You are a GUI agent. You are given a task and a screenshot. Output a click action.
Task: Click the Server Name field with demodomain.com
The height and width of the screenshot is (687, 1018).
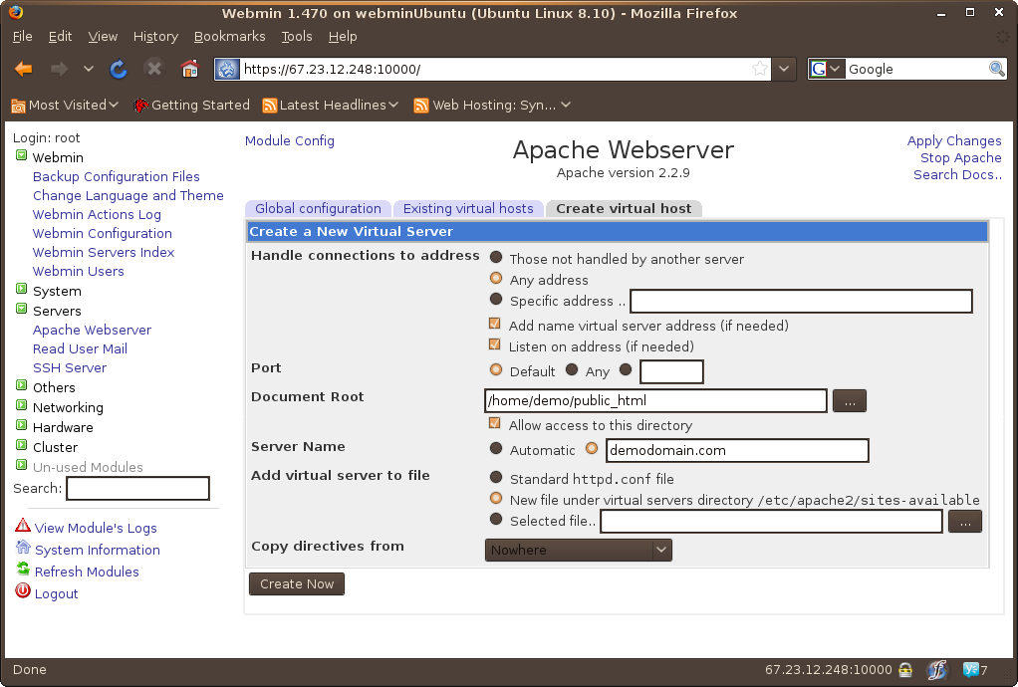pos(737,450)
